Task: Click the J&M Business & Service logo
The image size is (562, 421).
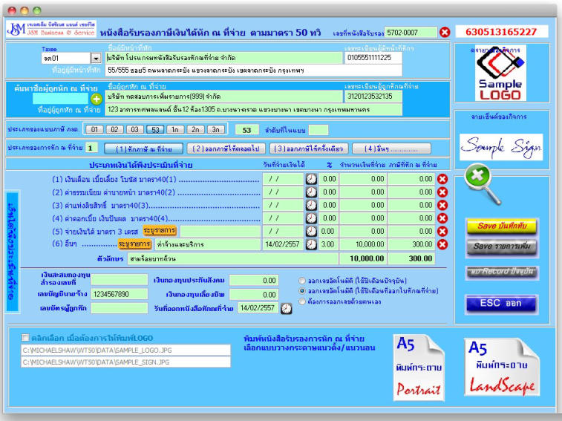Action: pyautogui.click(x=51, y=29)
